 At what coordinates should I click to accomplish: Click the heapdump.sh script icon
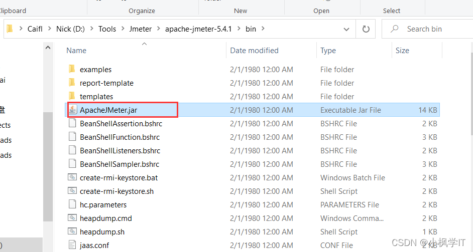click(72, 231)
